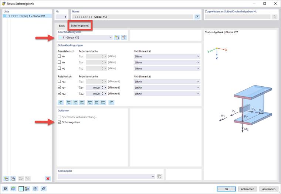Open the units and decimals icon

(13, 188)
